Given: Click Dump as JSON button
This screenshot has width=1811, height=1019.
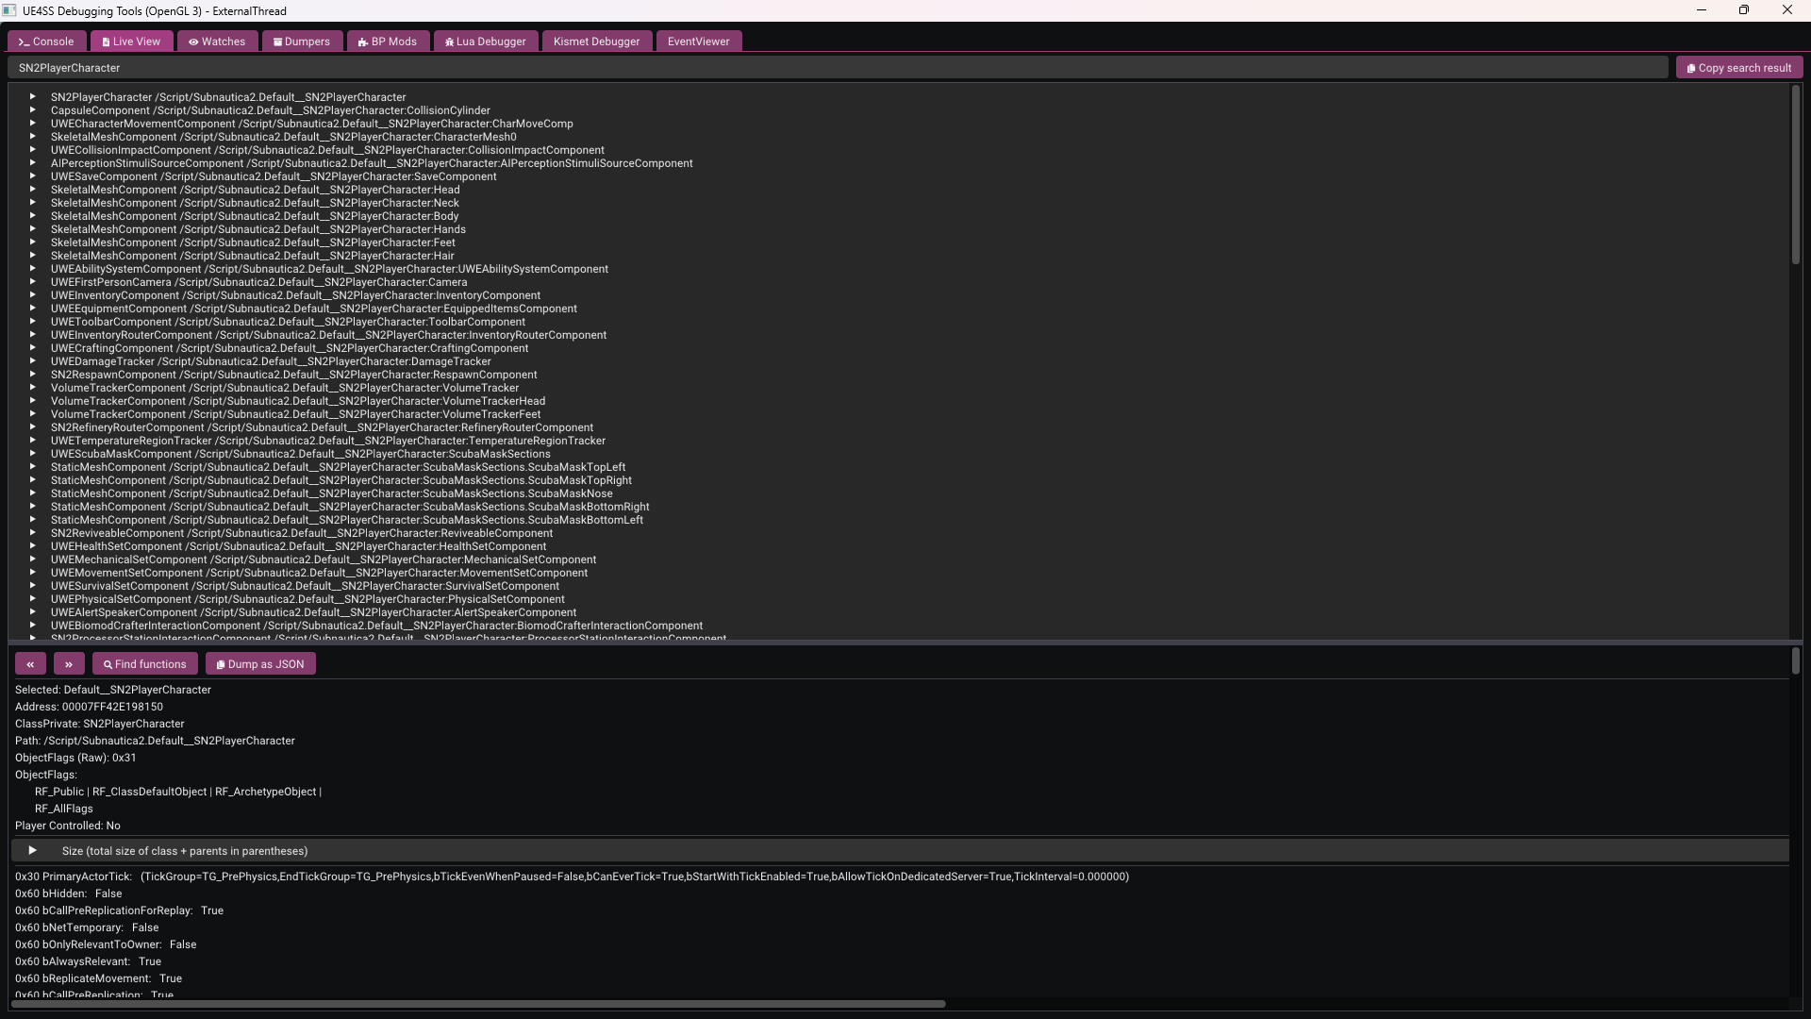Looking at the screenshot, I should pyautogui.click(x=260, y=664).
